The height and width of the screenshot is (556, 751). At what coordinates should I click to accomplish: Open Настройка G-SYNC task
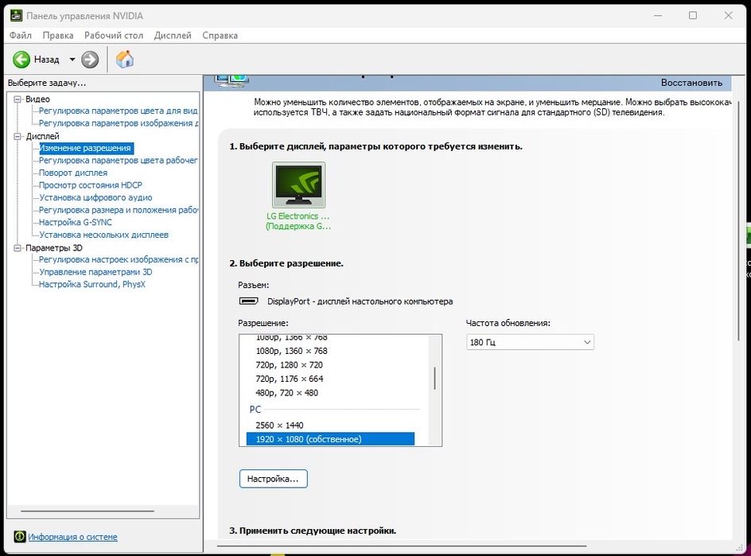click(x=76, y=222)
